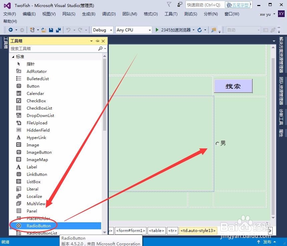
Task: Select the Pointer (指针) tool
Action: click(55, 64)
